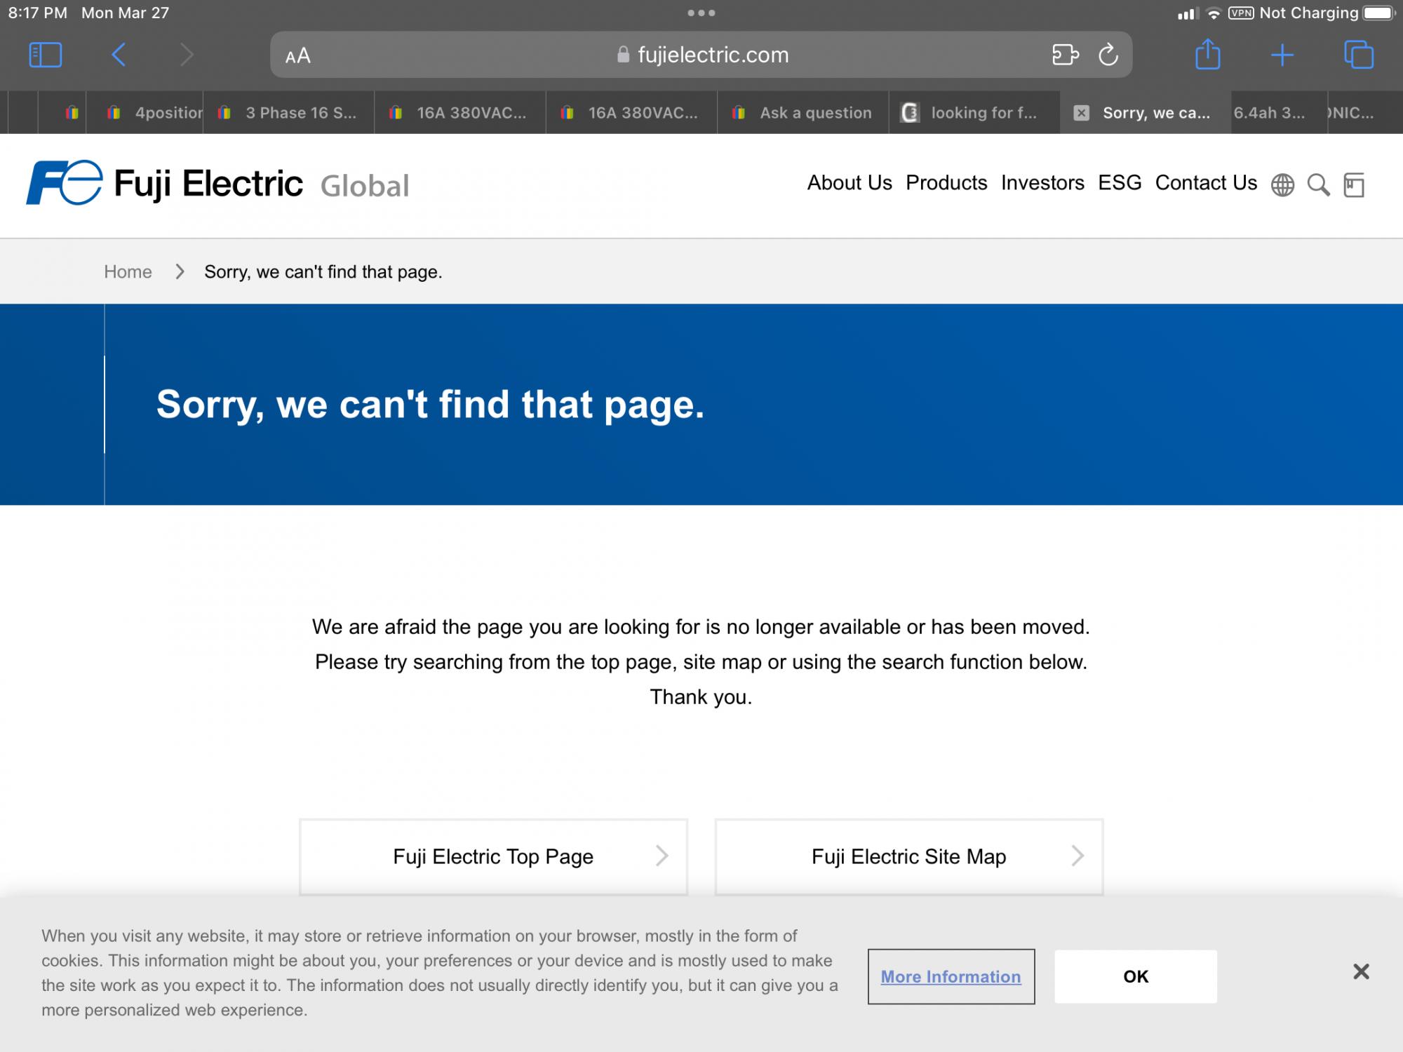Reload the Fuji Electric page
The width and height of the screenshot is (1403, 1052).
pyautogui.click(x=1108, y=55)
